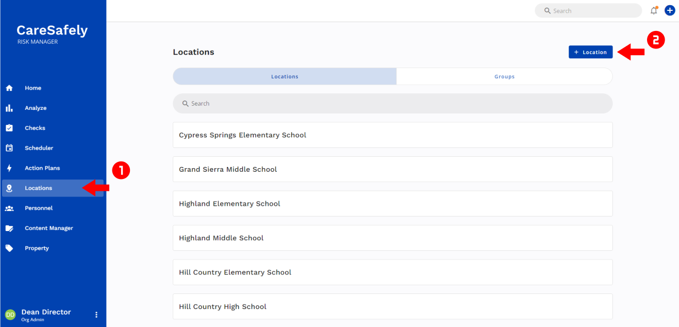679x327 pixels.
Task: Switch to the Groups tab
Action: tap(504, 76)
